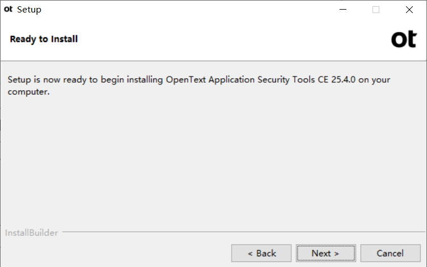Click the InstallBuilder label
The height and width of the screenshot is (267, 427).
32,233
